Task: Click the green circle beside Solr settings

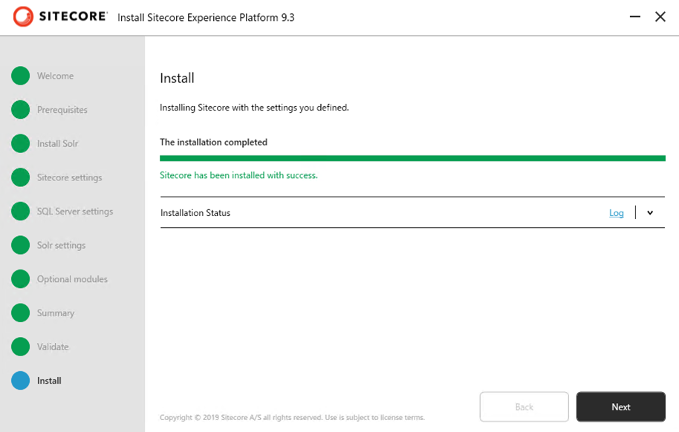Action: (x=21, y=245)
